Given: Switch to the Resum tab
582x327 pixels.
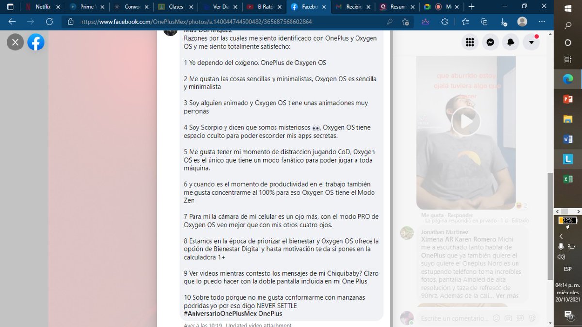Looking at the screenshot, I should point(397,7).
